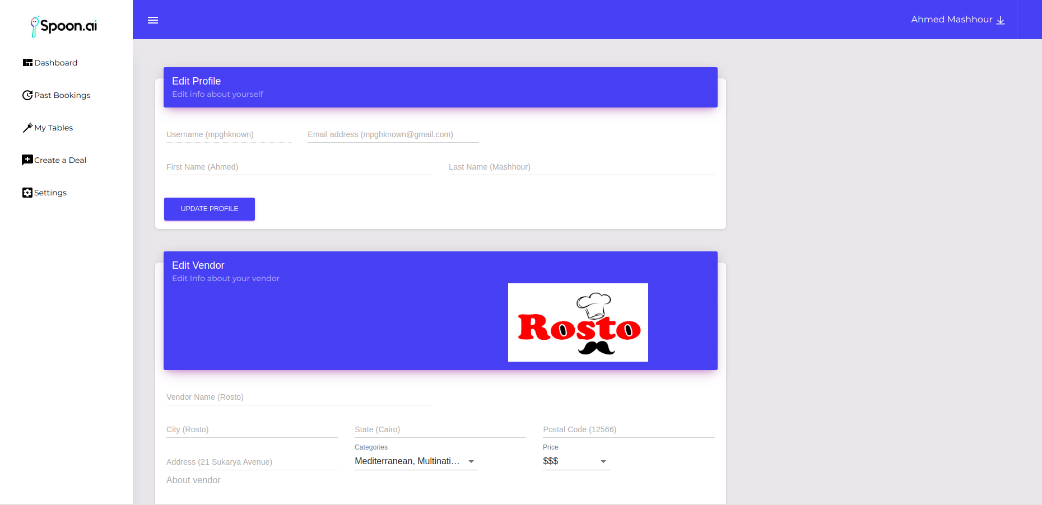The height and width of the screenshot is (505, 1042).
Task: Click the Create a Deal plus-bubble icon
Action: tap(27, 160)
